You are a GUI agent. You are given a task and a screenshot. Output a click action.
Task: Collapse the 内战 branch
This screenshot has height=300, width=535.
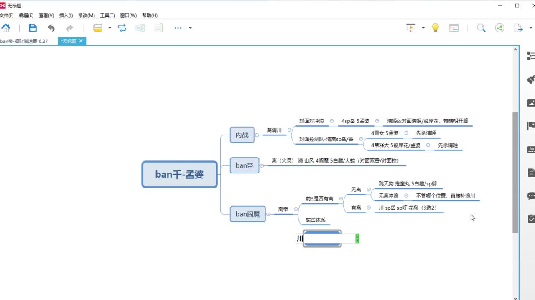257,135
